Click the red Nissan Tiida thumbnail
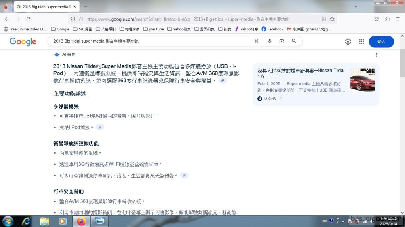Viewport: 405px width, 227px height. (362, 79)
